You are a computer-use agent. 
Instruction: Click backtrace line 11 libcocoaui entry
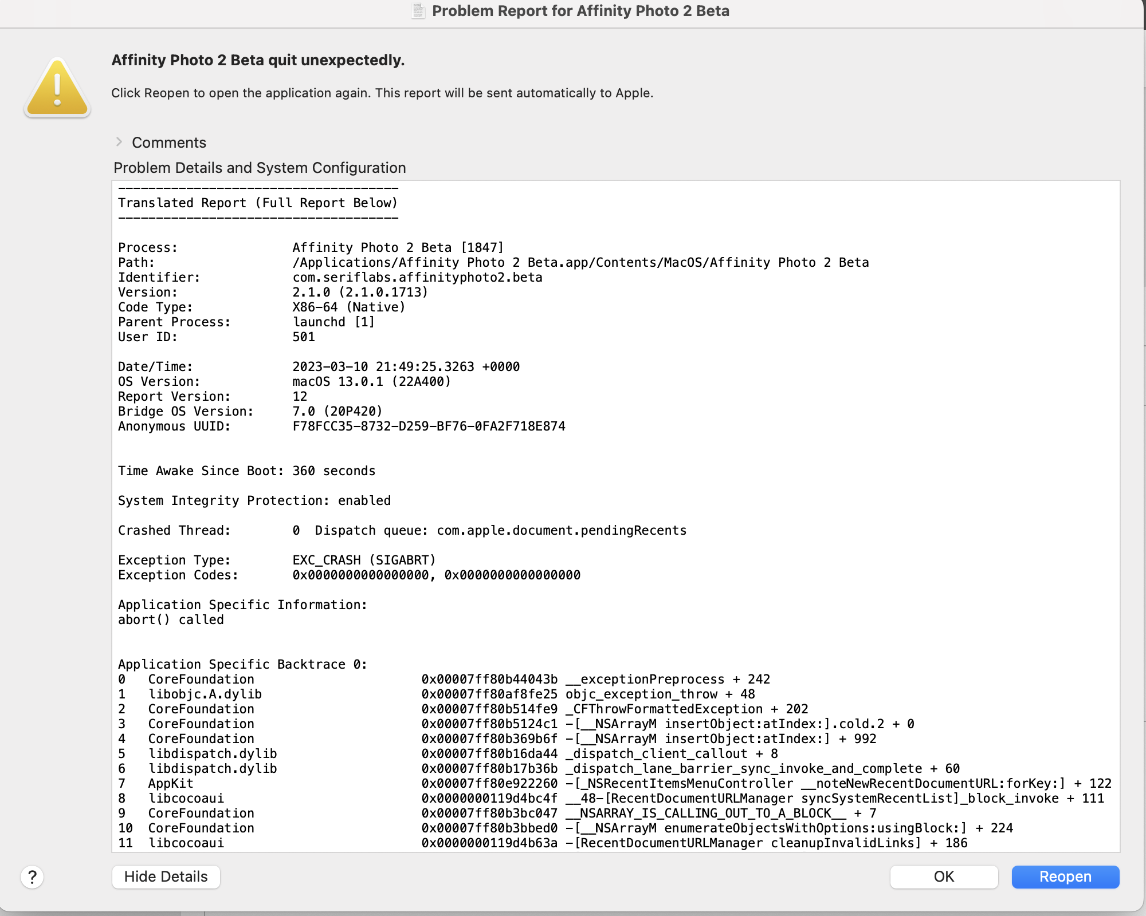click(x=542, y=843)
